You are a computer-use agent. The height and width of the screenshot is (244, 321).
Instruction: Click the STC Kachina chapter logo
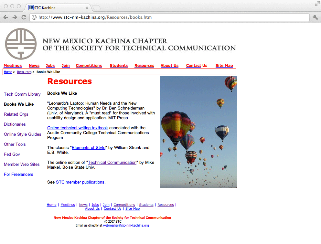coord(21,44)
